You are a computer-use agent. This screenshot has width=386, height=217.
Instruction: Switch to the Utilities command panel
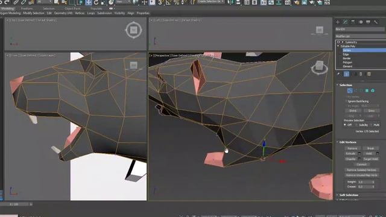tap(376, 22)
